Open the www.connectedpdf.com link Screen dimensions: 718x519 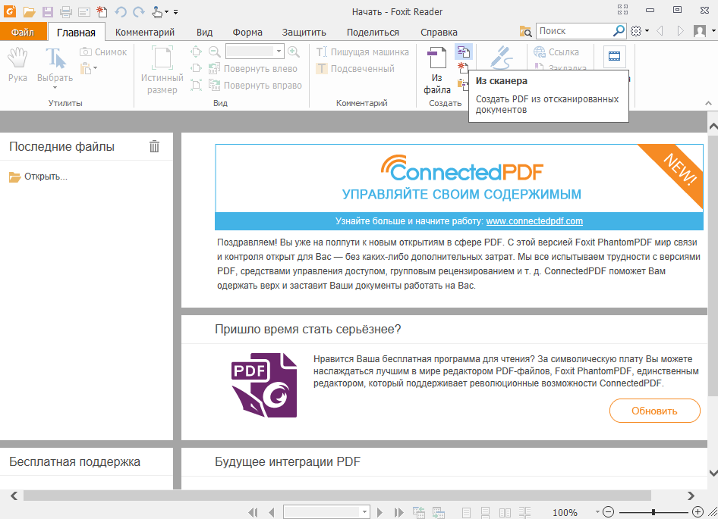point(534,221)
